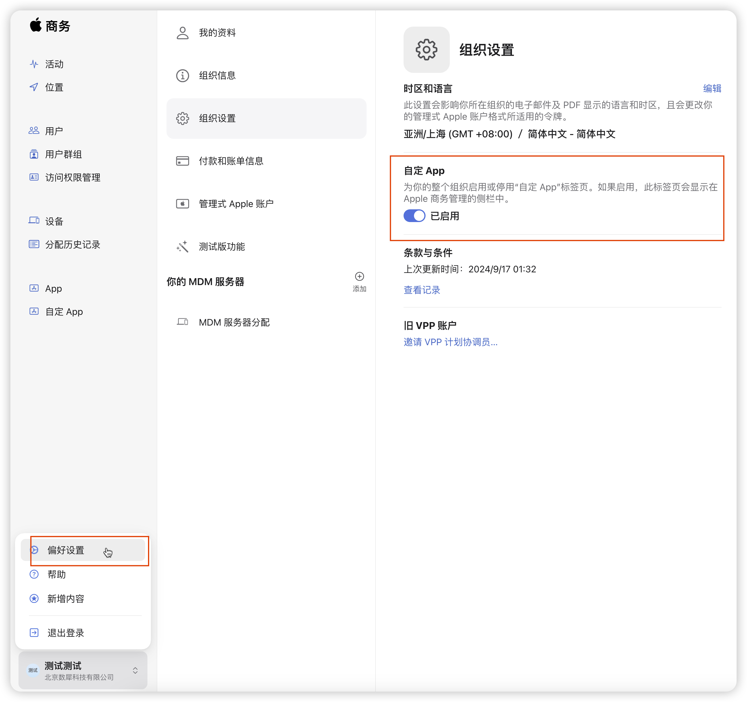Click the gear icon next to 偏好设置
The width and height of the screenshot is (747, 702).
[x=34, y=550]
